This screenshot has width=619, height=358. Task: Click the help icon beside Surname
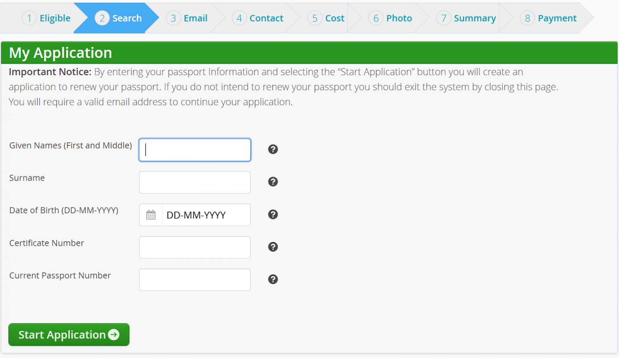[x=273, y=182]
